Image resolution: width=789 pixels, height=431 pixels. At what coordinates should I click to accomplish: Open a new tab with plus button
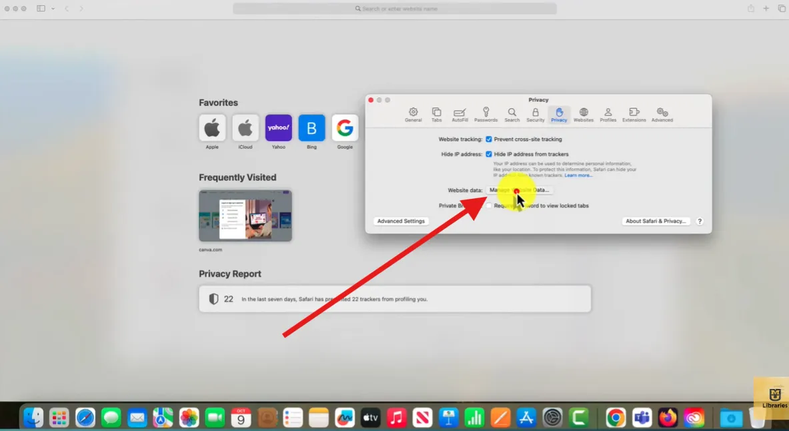coord(766,9)
